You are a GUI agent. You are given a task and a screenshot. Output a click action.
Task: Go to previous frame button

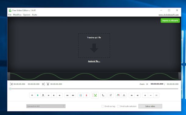point(48,95)
